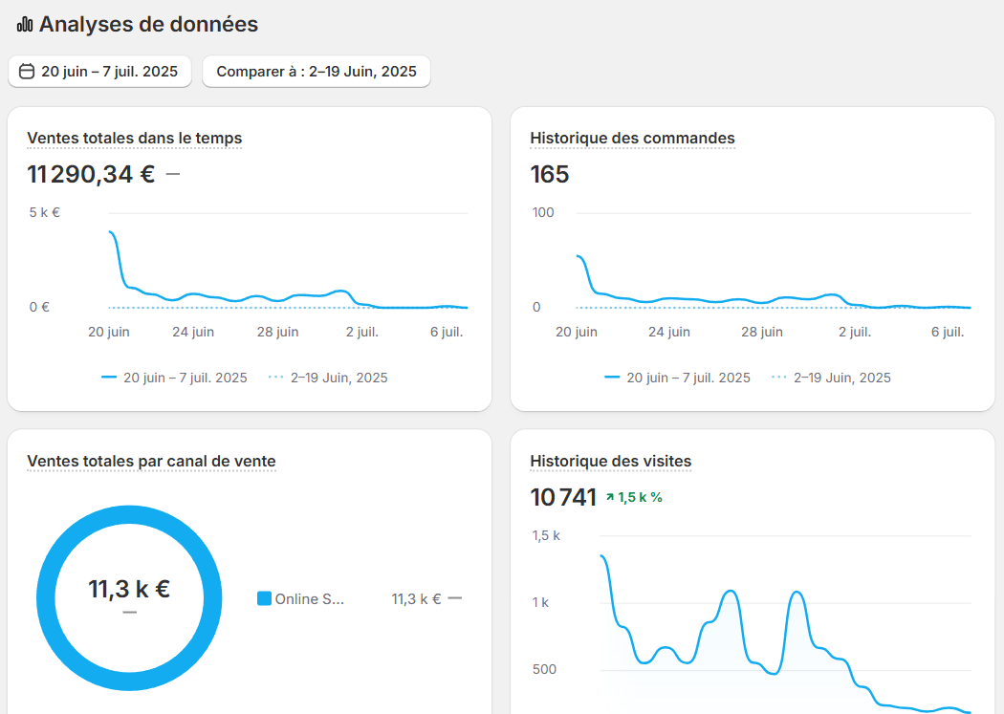This screenshot has height=714, width=1004.
Task: Click the green upward trend arrow for visits
Action: pos(609,497)
